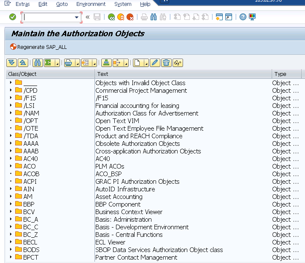Click Regenerate SAP_ALL button
Viewport: 305px width, 263px height.
[x=38, y=47]
